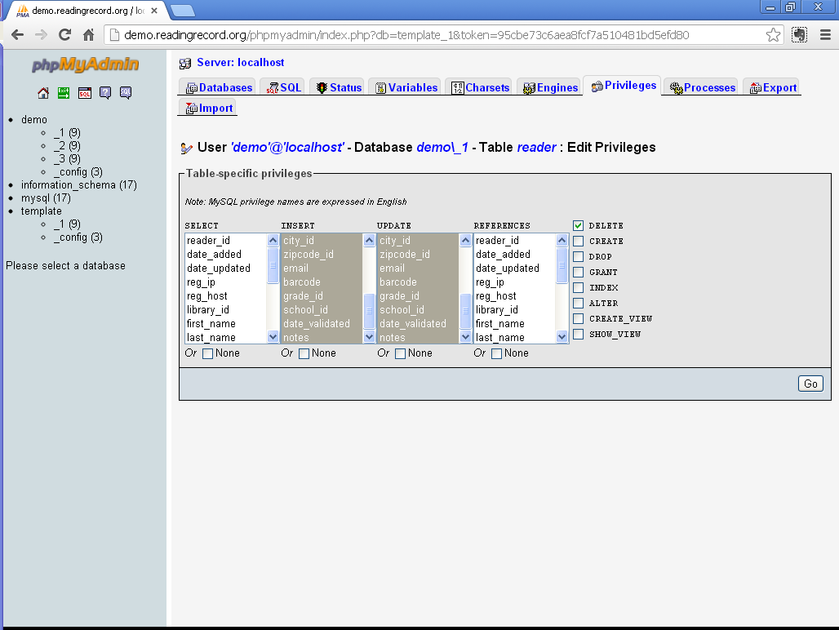
Task: Check the None box under SELECT list
Action: click(207, 353)
